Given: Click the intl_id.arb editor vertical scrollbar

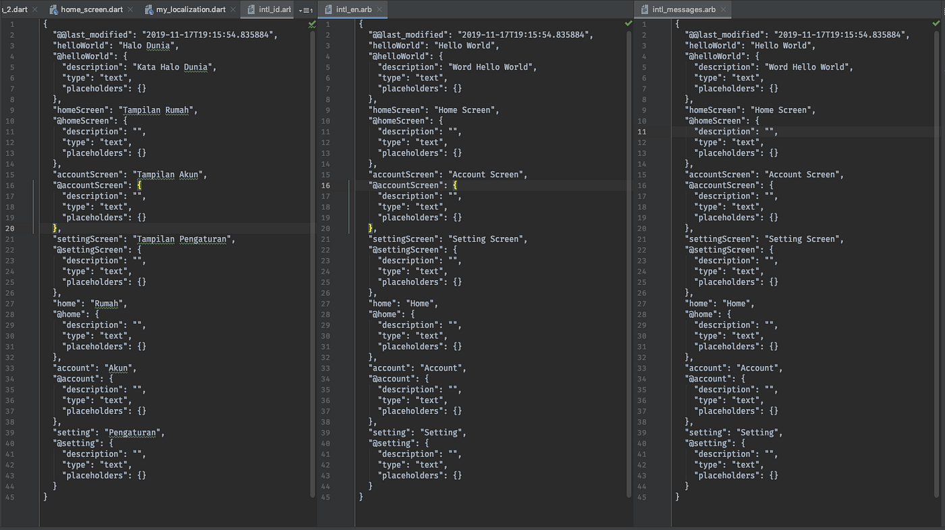Looking at the screenshot, I should [x=313, y=263].
